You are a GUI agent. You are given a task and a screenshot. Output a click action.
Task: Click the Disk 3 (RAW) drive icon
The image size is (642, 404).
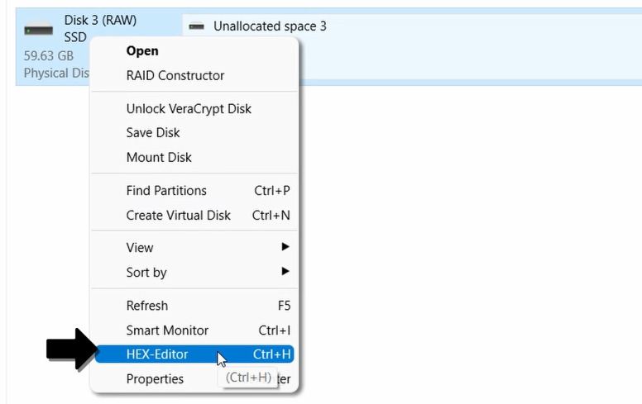39,30
